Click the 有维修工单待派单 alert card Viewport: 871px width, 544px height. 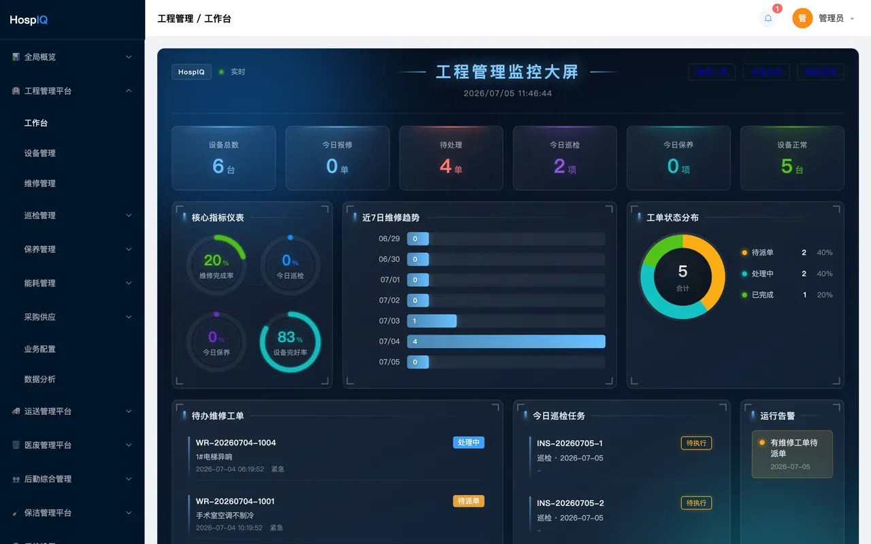pyautogui.click(x=792, y=454)
